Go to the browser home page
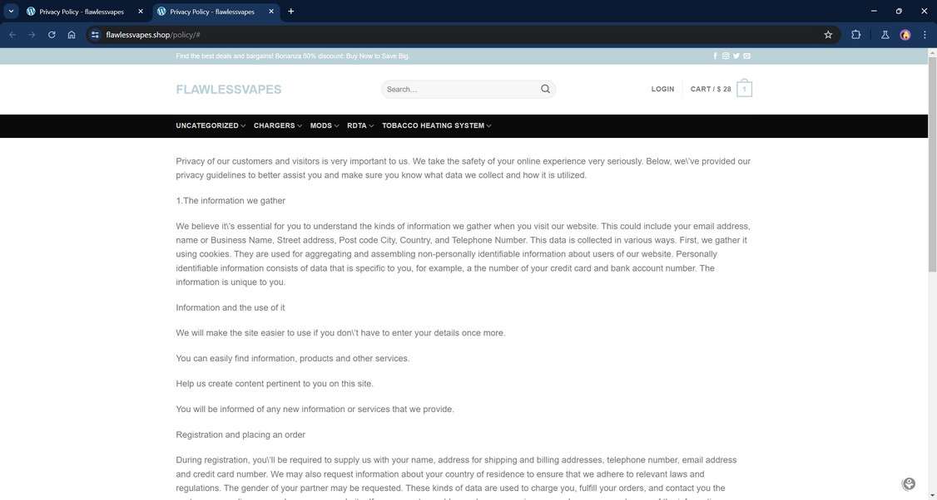The height and width of the screenshot is (500, 937). tap(72, 35)
